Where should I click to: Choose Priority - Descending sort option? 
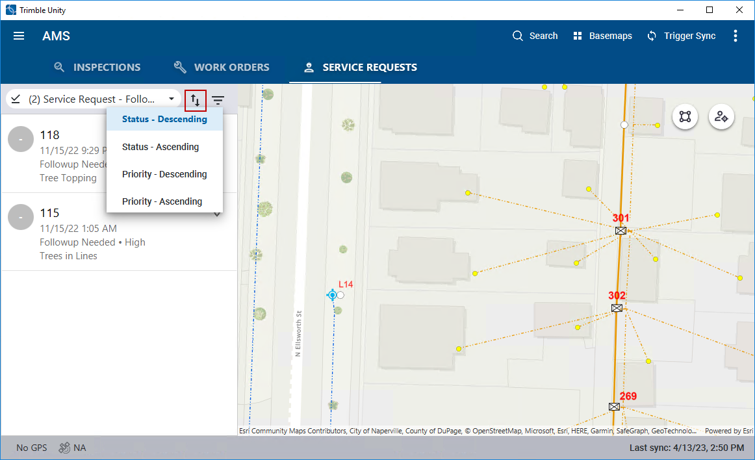coord(164,174)
